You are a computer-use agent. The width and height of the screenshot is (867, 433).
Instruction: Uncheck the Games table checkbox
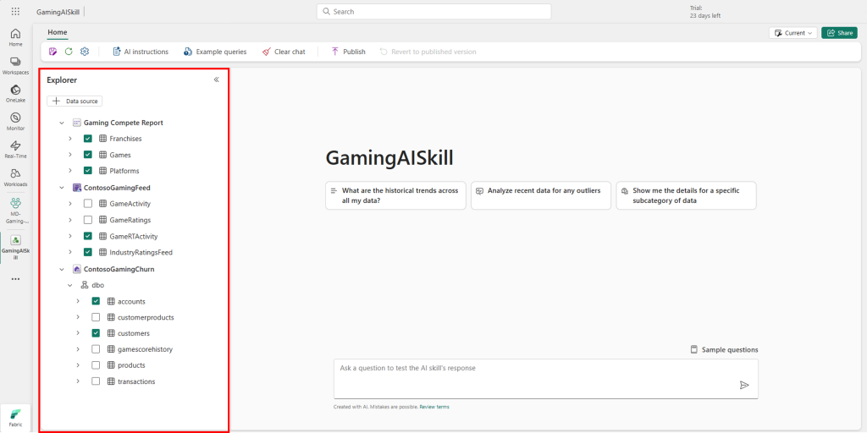[88, 155]
